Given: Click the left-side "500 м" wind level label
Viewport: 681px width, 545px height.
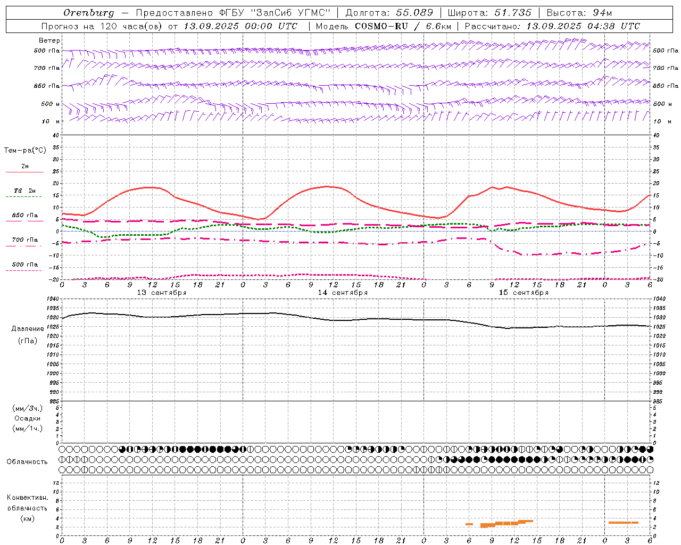Looking at the screenshot, I should pyautogui.click(x=51, y=104).
